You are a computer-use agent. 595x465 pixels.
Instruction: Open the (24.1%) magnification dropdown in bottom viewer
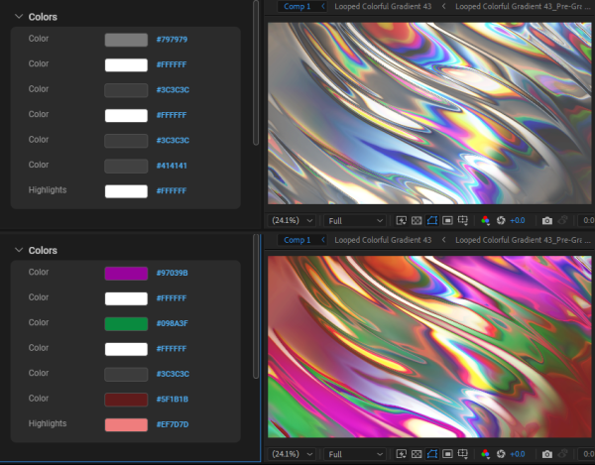tap(293, 454)
